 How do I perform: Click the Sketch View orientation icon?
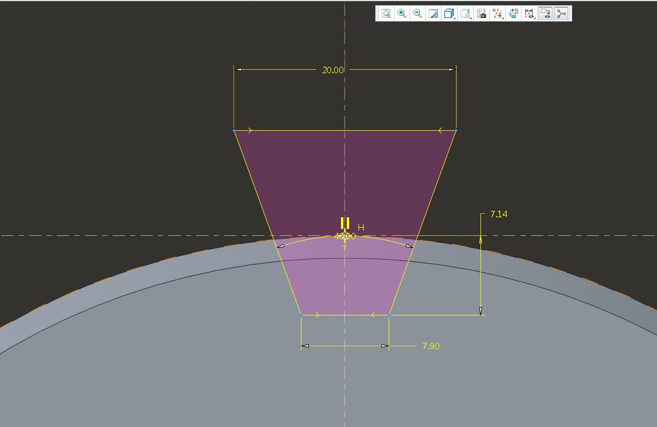tap(514, 13)
